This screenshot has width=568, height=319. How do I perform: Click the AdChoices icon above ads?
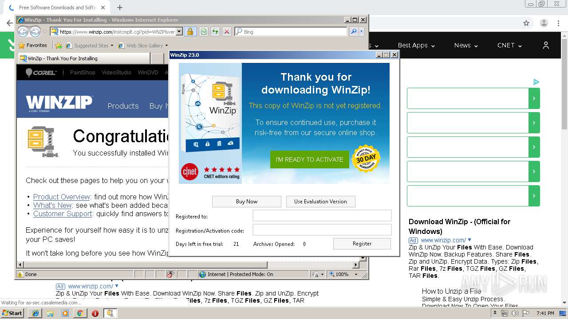pyautogui.click(x=536, y=82)
